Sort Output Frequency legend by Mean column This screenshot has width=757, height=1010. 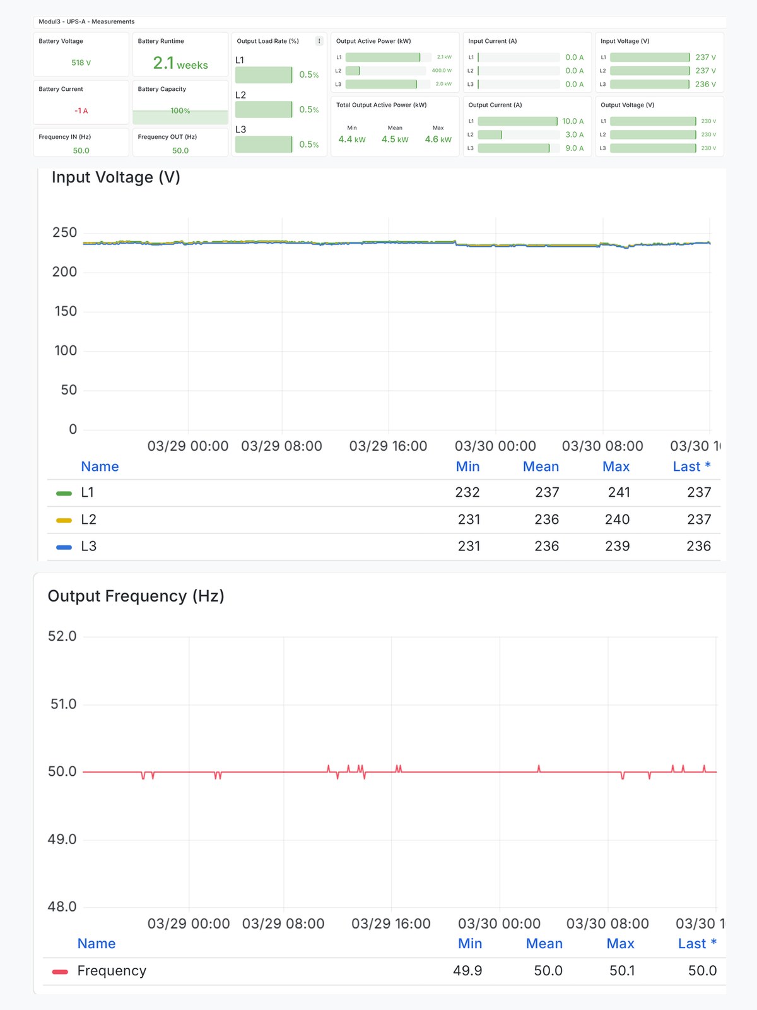click(544, 944)
